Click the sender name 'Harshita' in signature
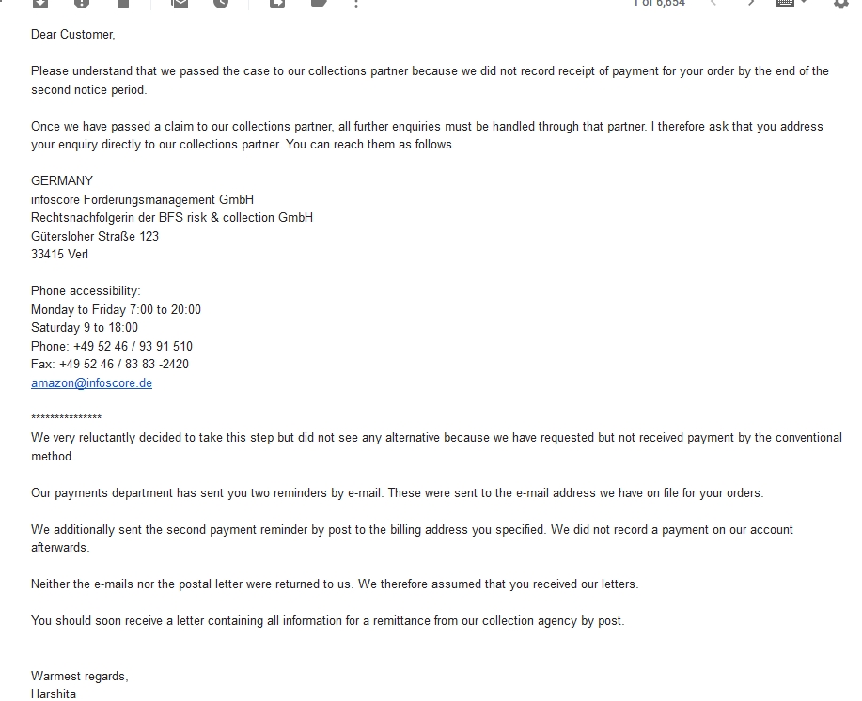This screenshot has width=862, height=701. pos(54,693)
